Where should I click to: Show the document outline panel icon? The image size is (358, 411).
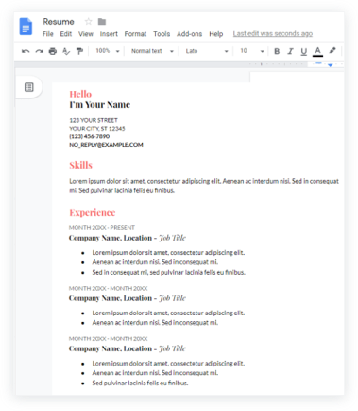[x=29, y=87]
